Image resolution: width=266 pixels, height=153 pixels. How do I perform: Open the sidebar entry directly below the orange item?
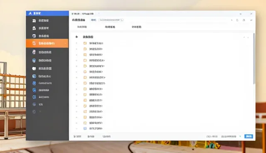pyautogui.click(x=47, y=52)
